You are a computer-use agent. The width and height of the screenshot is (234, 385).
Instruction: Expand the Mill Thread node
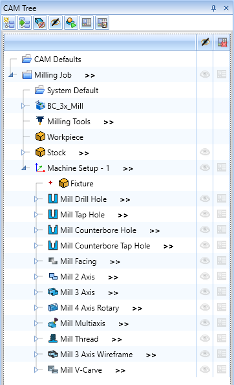point(36,339)
